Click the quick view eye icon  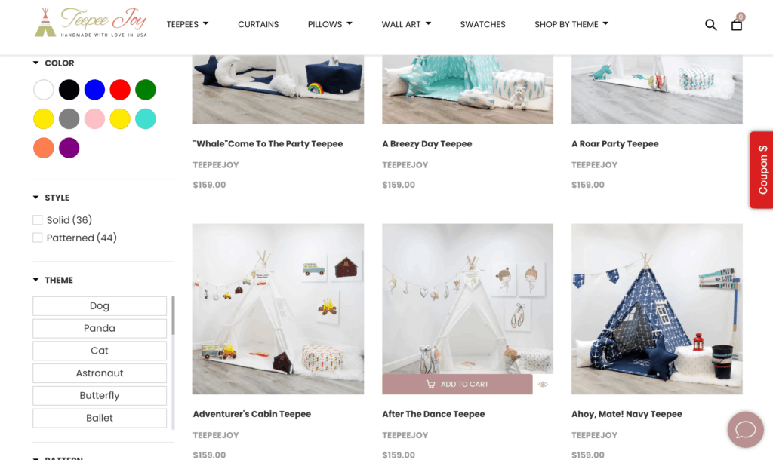pyautogui.click(x=543, y=384)
